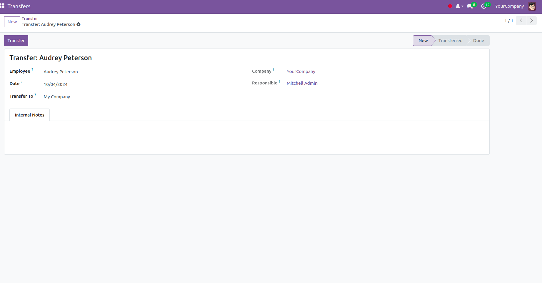Image resolution: width=542 pixels, height=283 pixels.
Task: Open the apps grid menu icon
Action: [x=2, y=6]
